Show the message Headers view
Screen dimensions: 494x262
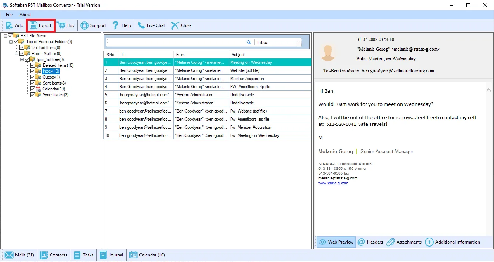(x=370, y=242)
